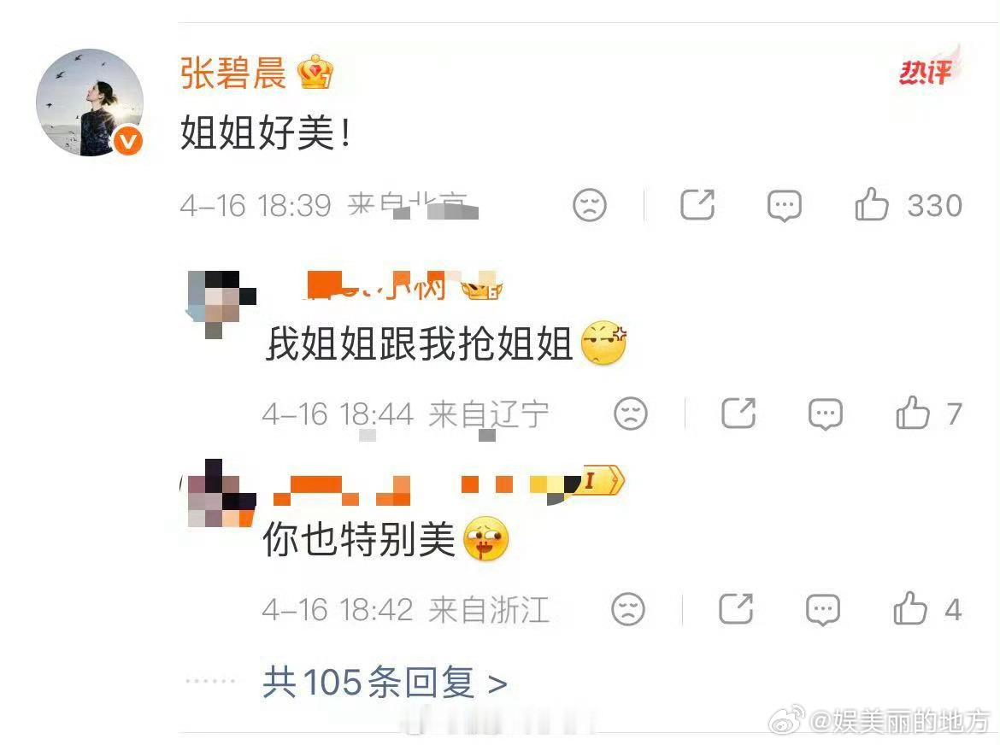Forward the 你也特别美 reply
1000x745 pixels.
pos(736,608)
